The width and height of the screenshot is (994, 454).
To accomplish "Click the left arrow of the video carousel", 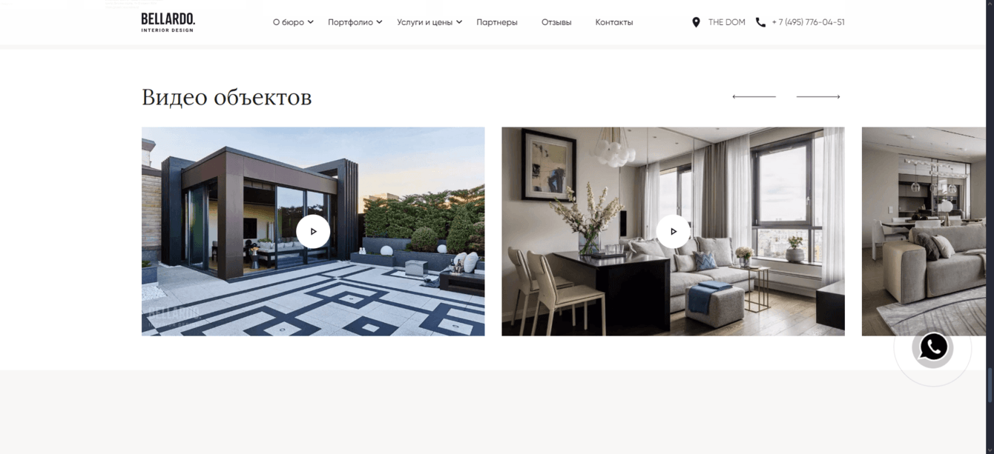I will 754,97.
